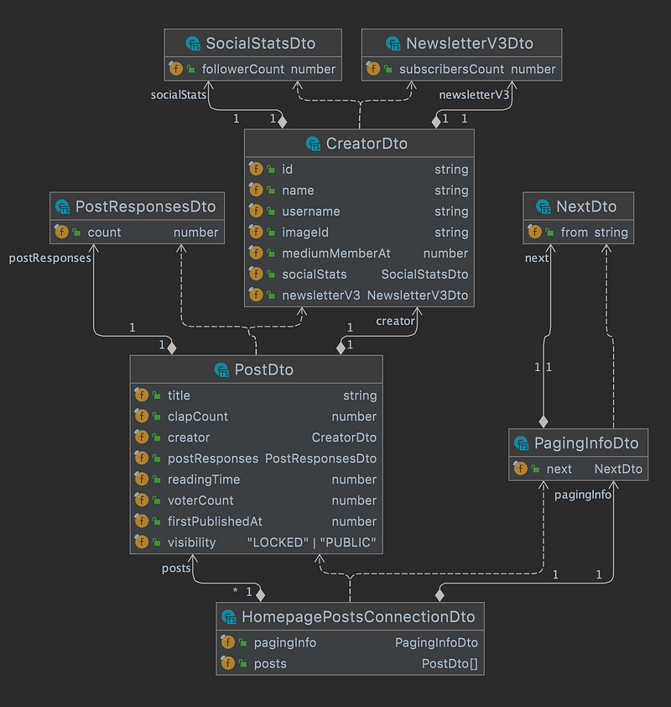The image size is (671, 707).
Task: Select the CreatorDto class header
Action: click(x=359, y=144)
